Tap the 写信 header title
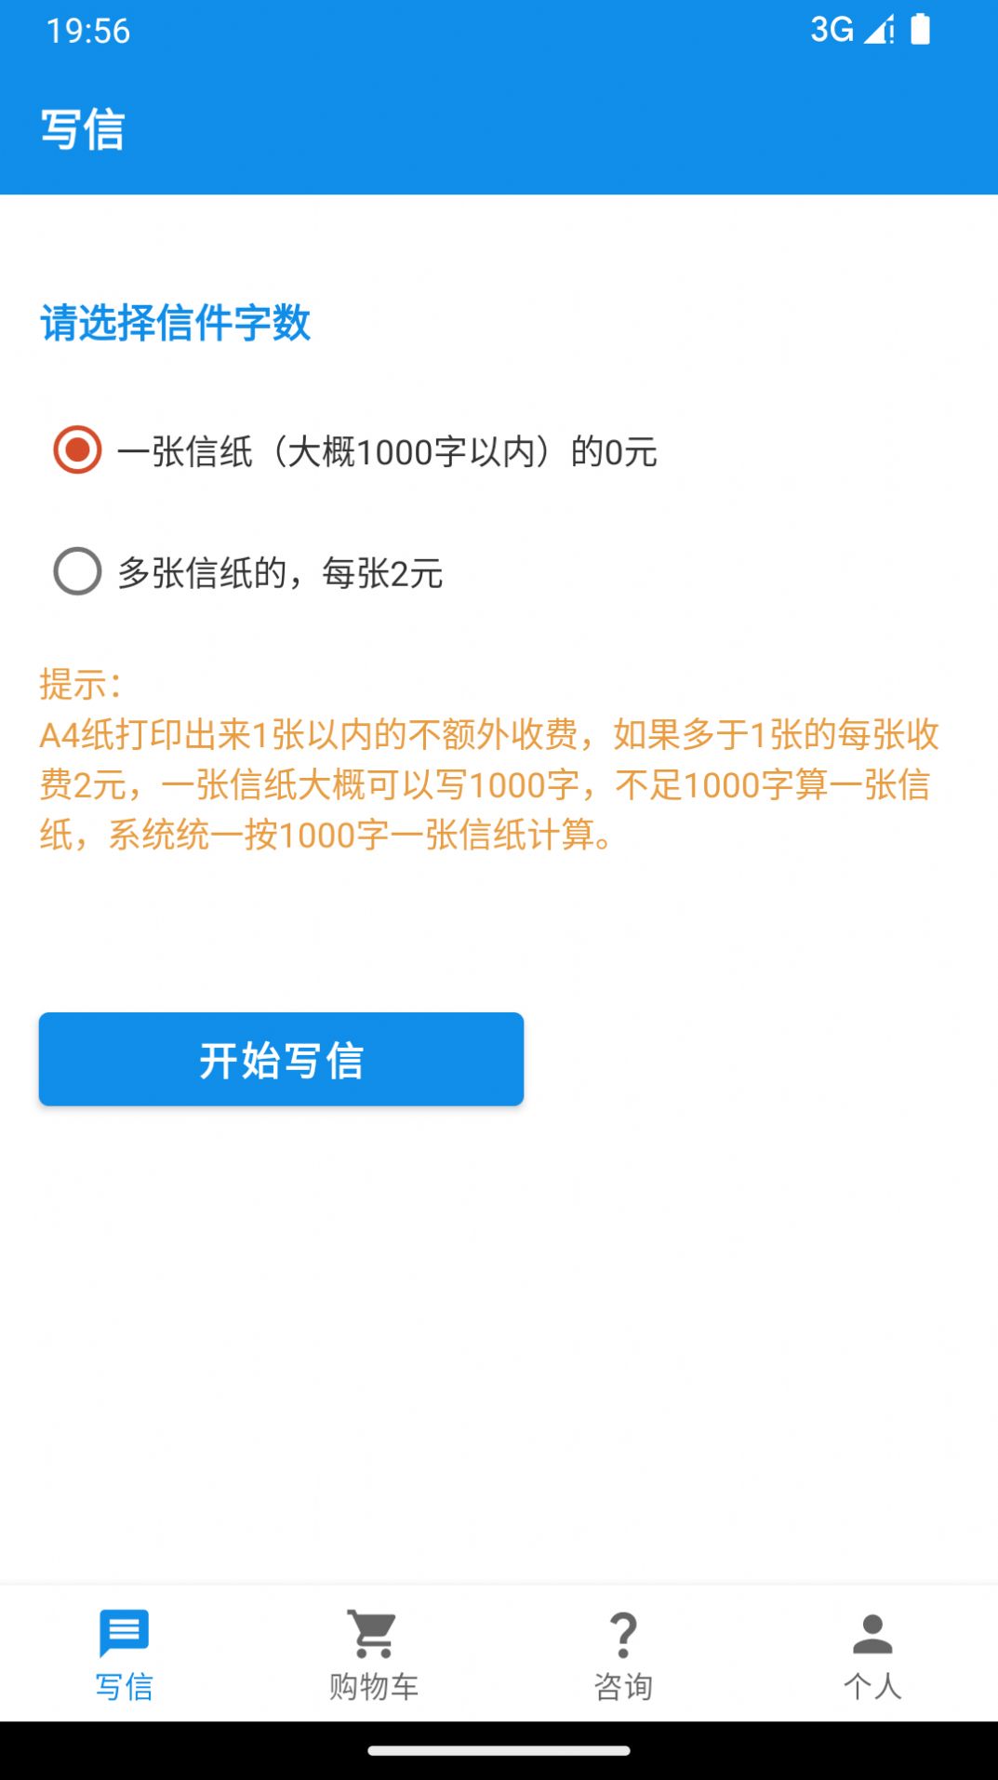Viewport: 998px width, 1780px height. pos(83,129)
